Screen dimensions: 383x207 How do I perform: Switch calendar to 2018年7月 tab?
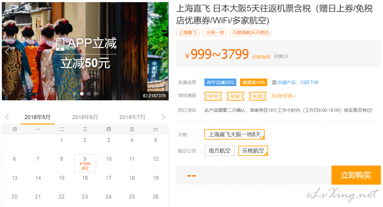click(x=132, y=117)
